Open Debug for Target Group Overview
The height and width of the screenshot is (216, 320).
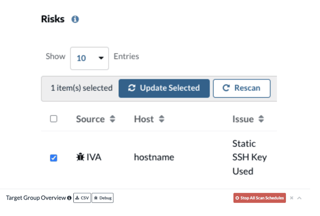[103, 198]
